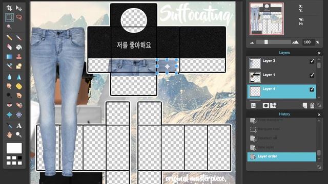Select the Hand pan tool

click(9, 135)
